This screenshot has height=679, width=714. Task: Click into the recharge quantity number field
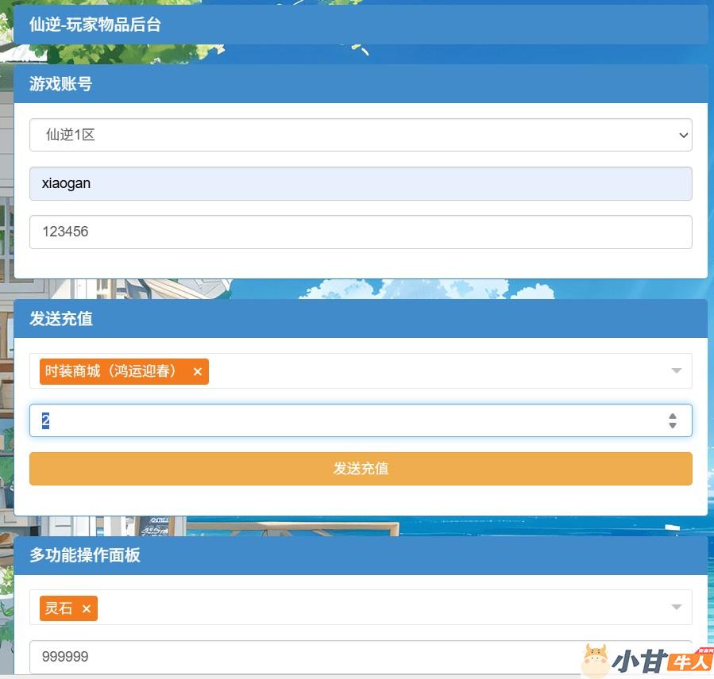coord(342,420)
